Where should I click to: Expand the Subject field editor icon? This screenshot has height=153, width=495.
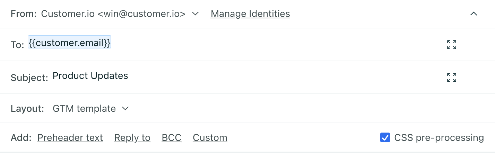[451, 77]
